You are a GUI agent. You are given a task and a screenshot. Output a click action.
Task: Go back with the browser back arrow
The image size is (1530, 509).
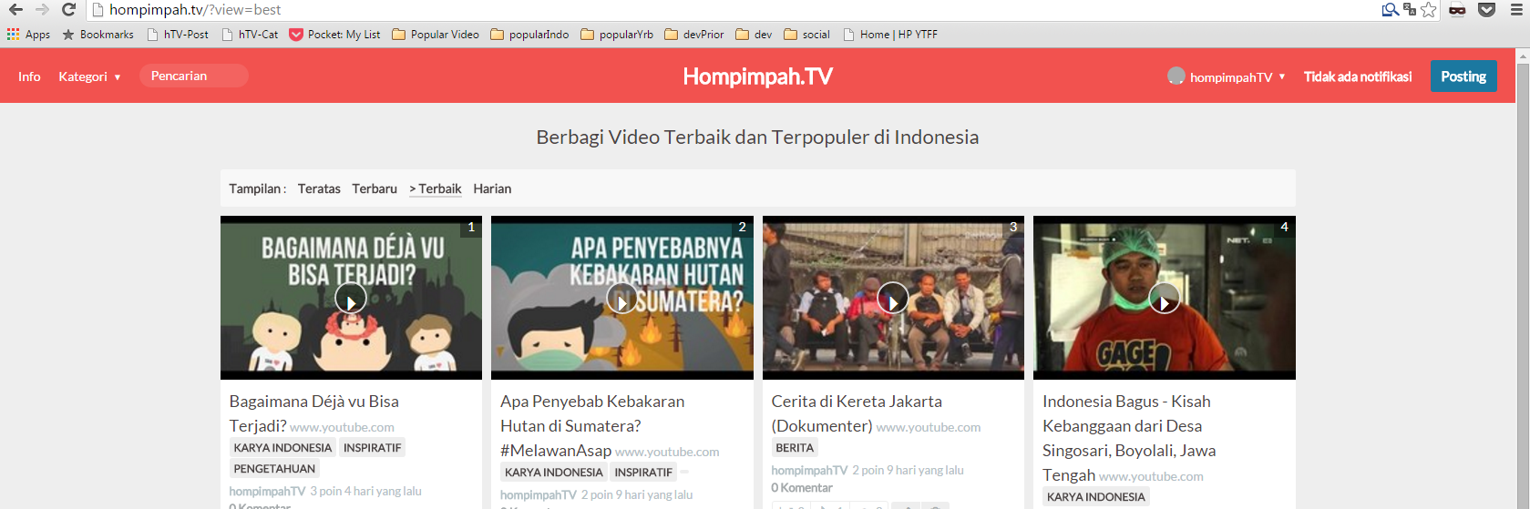15,9
